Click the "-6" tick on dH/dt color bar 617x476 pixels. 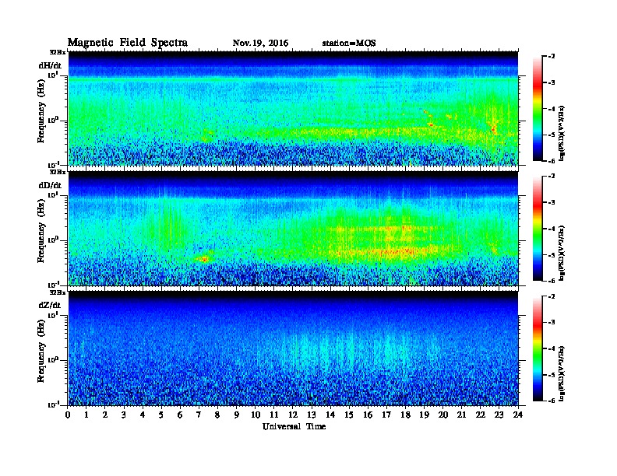click(x=552, y=161)
